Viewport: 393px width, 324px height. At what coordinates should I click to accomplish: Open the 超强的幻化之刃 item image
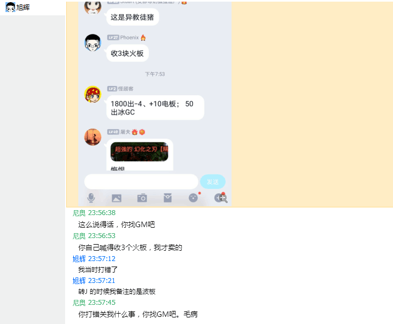(x=140, y=152)
